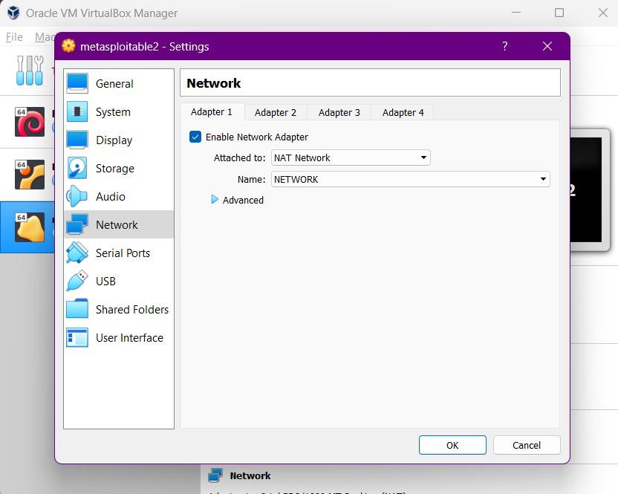Viewport: 618px width, 494px height.
Task: Open the Serial Ports connector icon
Action: coord(77,253)
